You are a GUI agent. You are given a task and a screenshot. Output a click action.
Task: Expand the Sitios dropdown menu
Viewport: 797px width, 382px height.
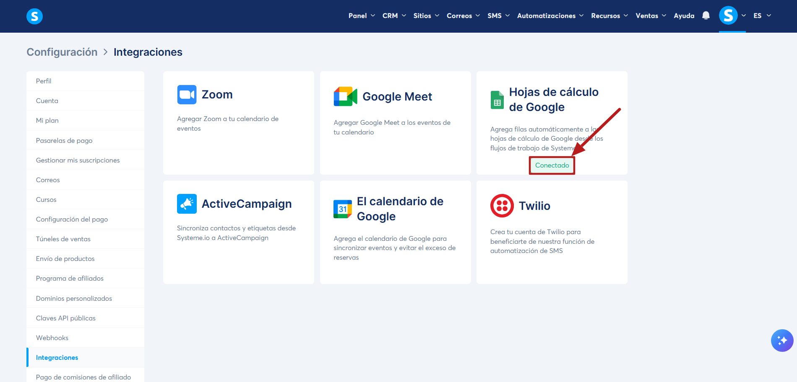point(426,15)
